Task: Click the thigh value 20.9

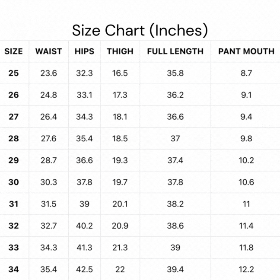Action: tap(120, 226)
